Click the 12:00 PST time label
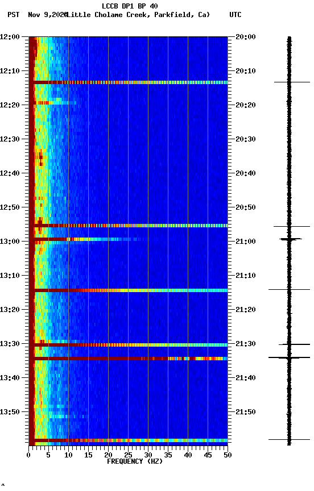The height and width of the screenshot is (491, 314). pos(10,37)
